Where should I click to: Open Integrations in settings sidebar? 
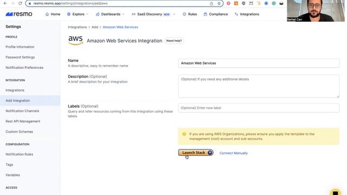15,90
